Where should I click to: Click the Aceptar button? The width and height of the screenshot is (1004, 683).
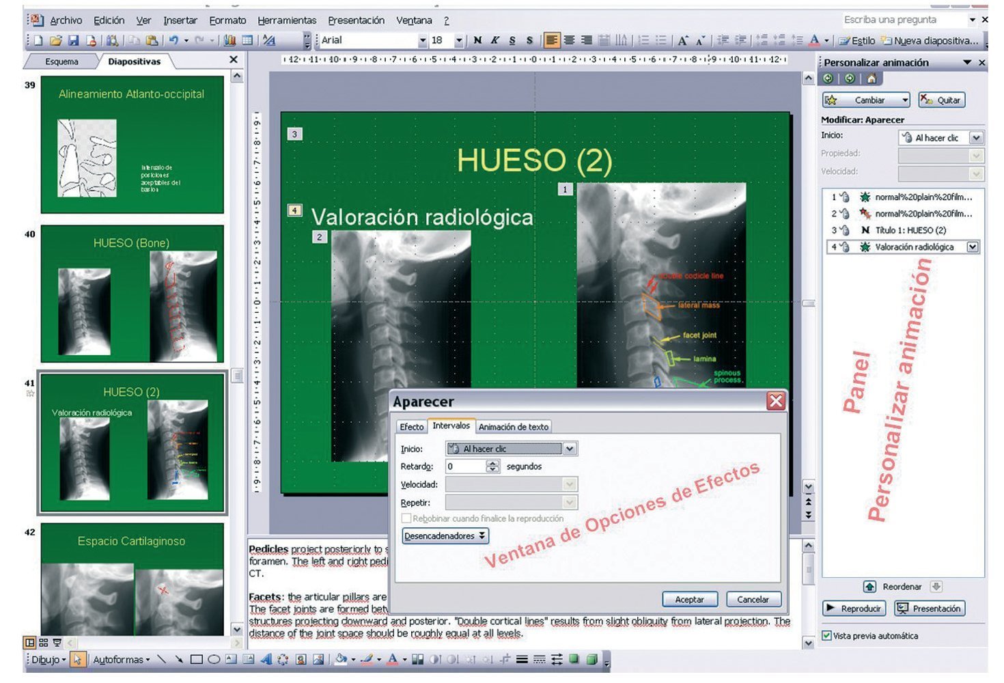tap(689, 600)
